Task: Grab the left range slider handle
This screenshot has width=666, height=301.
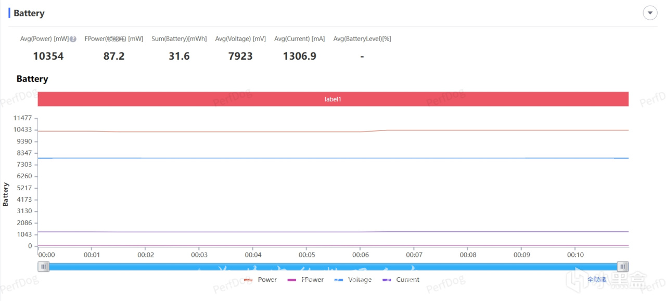Action: 44,267
